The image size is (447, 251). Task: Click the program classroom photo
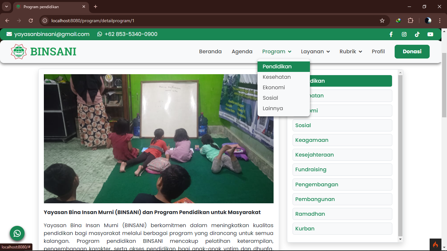click(158, 139)
